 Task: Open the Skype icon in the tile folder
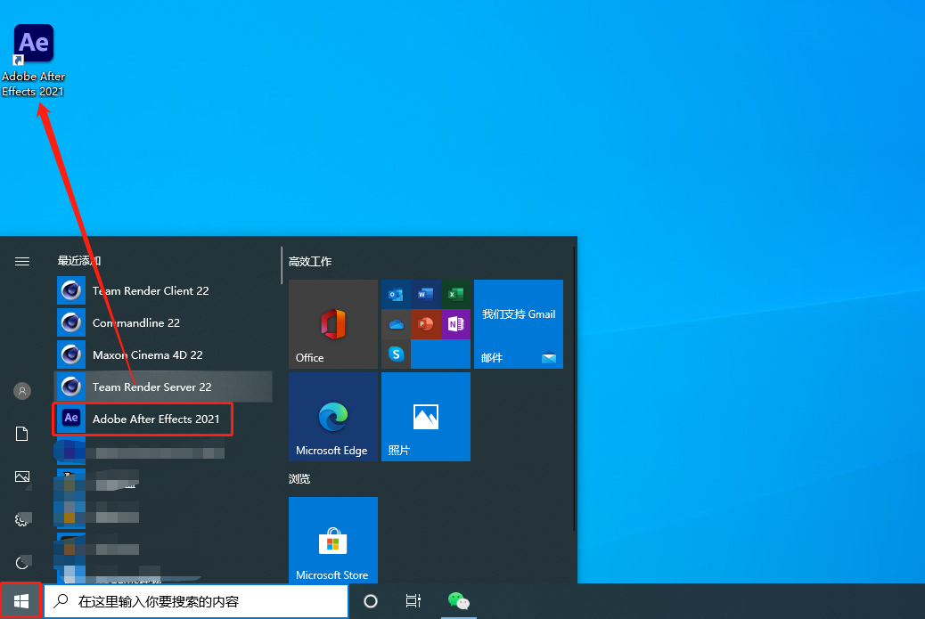(x=396, y=354)
